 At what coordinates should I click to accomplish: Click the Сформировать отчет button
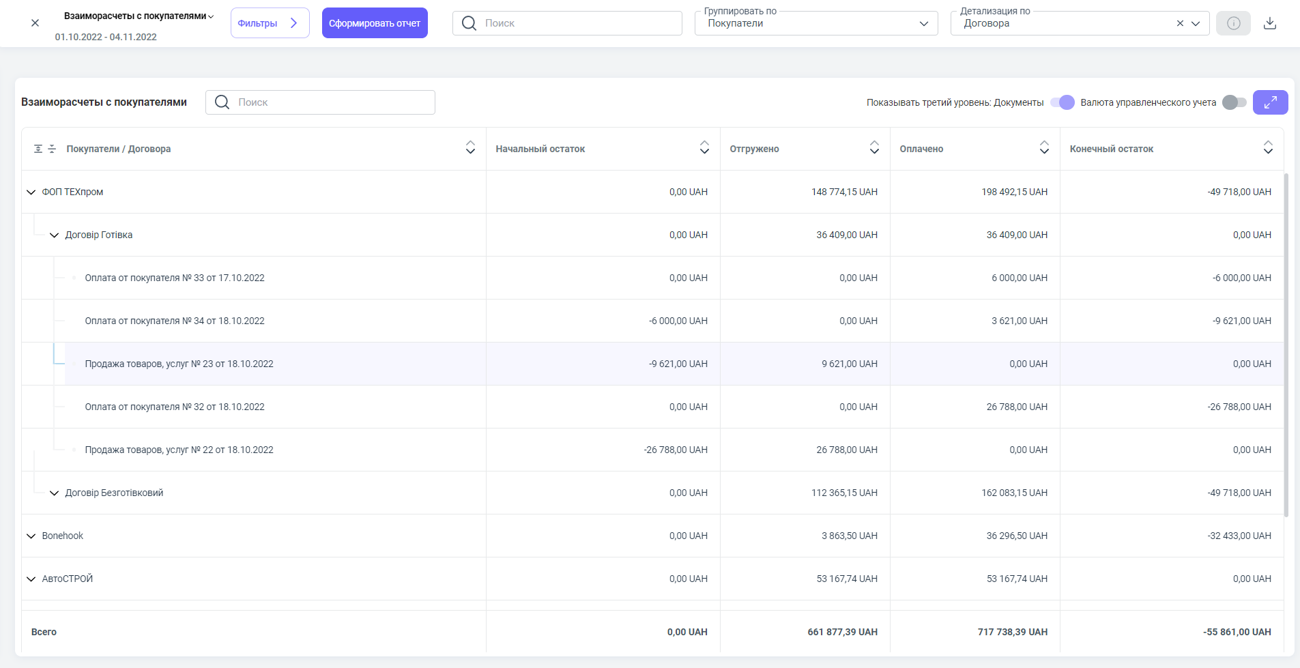pos(375,23)
